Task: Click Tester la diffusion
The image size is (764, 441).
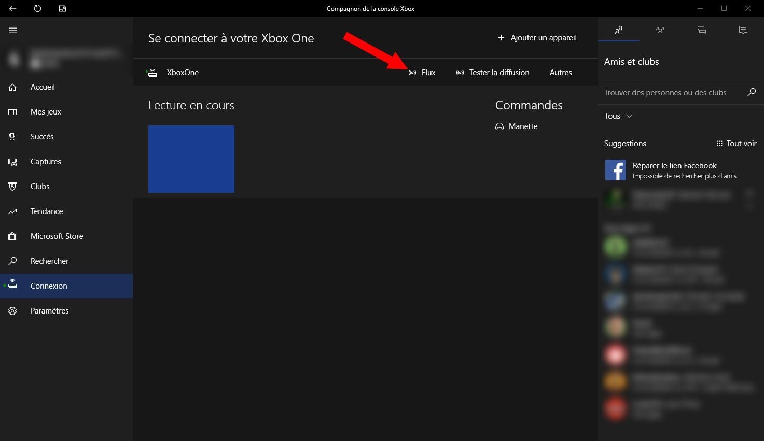Action: click(x=493, y=73)
